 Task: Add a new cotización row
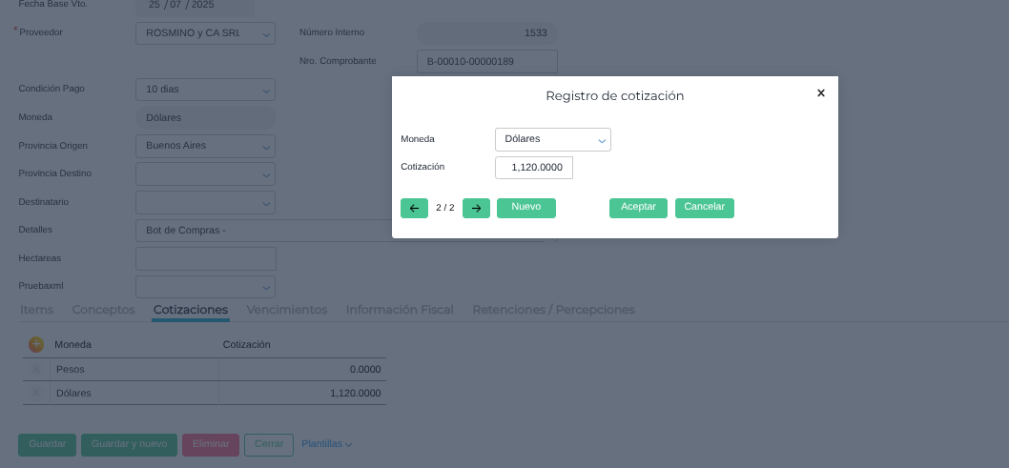[36, 344]
